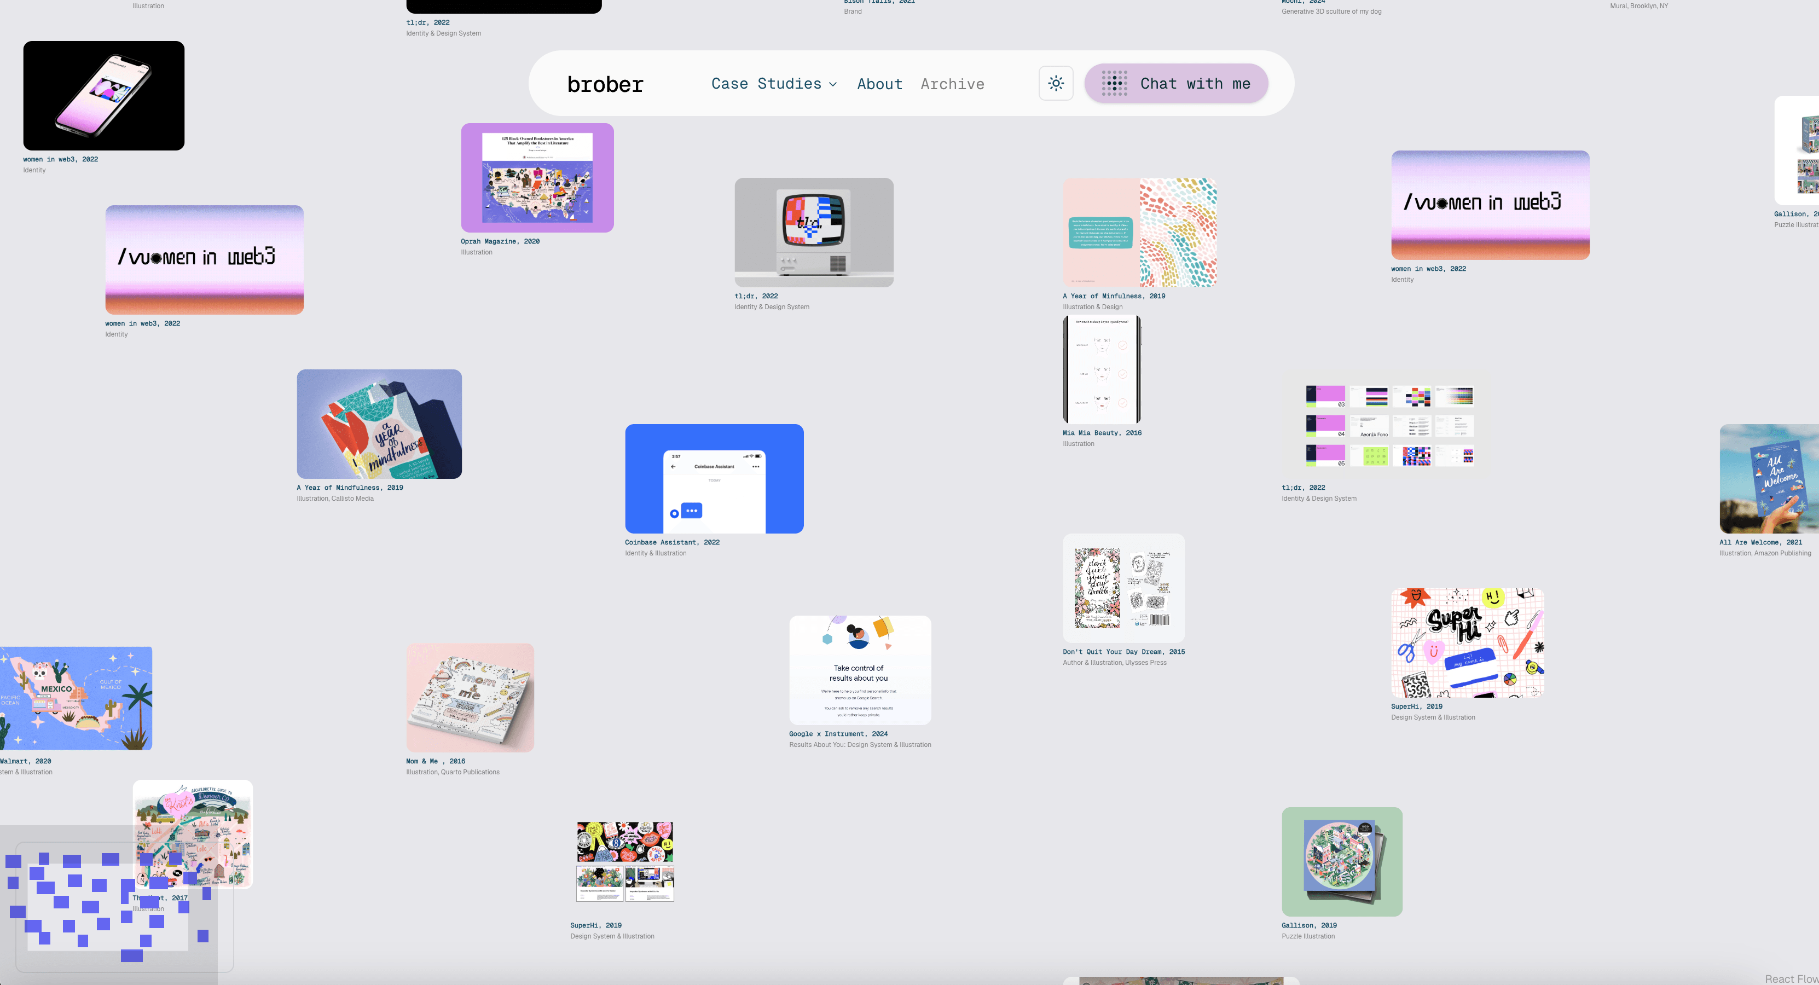Open the Gallison round puzzle thumbnail

click(1342, 861)
